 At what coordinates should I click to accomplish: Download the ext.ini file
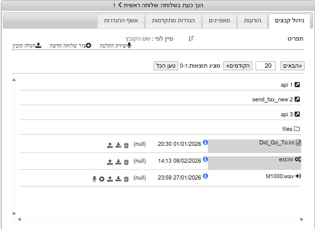click(118, 162)
